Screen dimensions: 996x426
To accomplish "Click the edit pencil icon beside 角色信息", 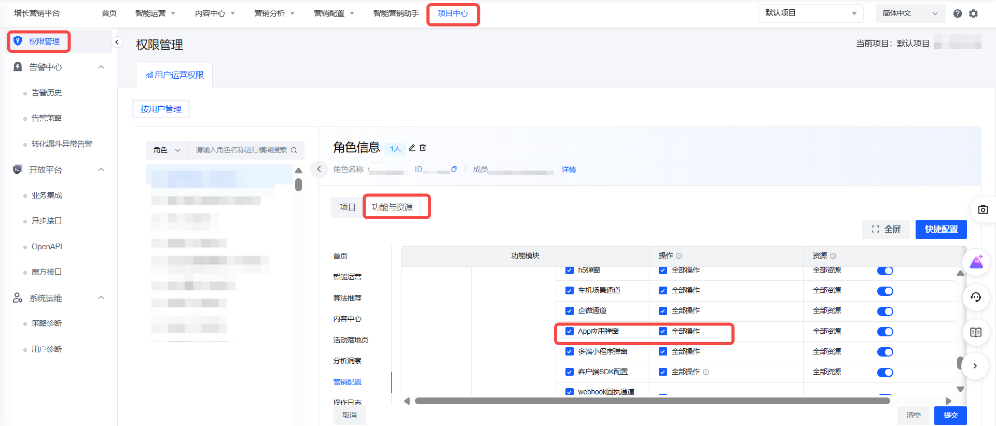I will [x=412, y=148].
